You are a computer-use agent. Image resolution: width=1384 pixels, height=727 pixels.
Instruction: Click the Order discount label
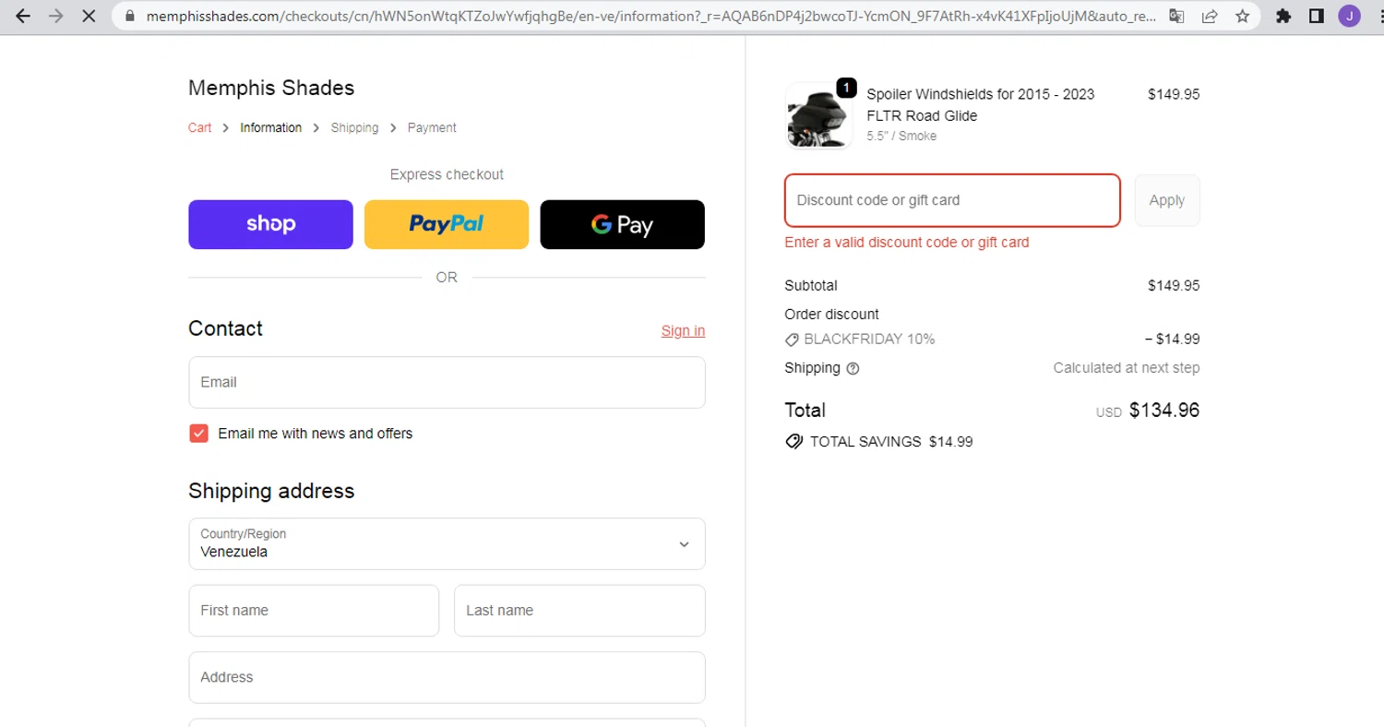click(x=831, y=315)
